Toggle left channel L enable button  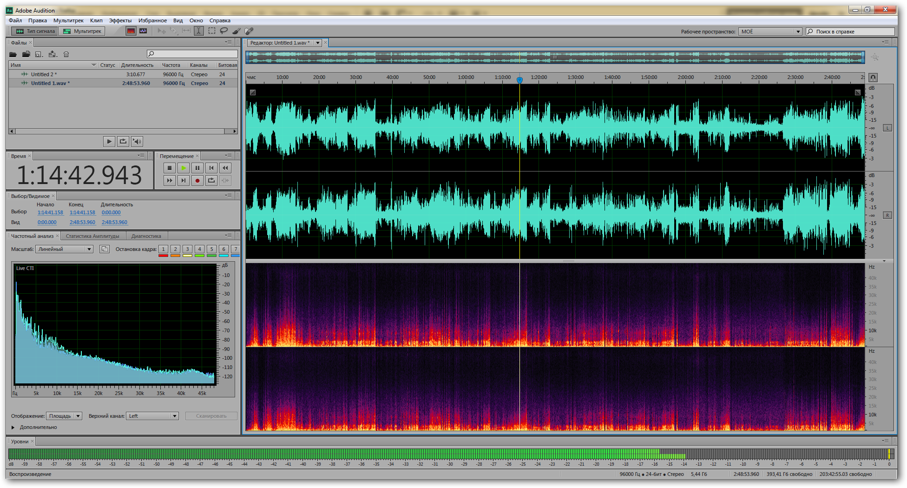coord(887,128)
